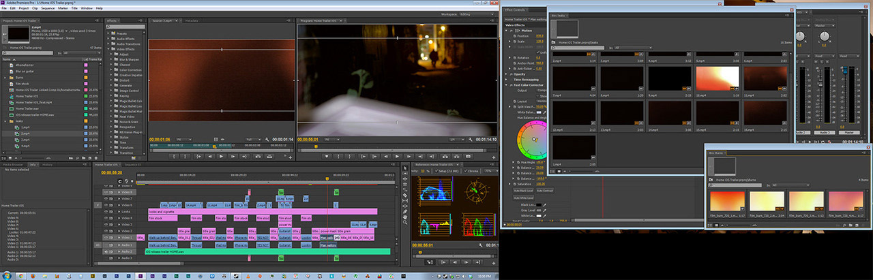
Task: Open Firefox from the taskbar
Action: (33, 275)
